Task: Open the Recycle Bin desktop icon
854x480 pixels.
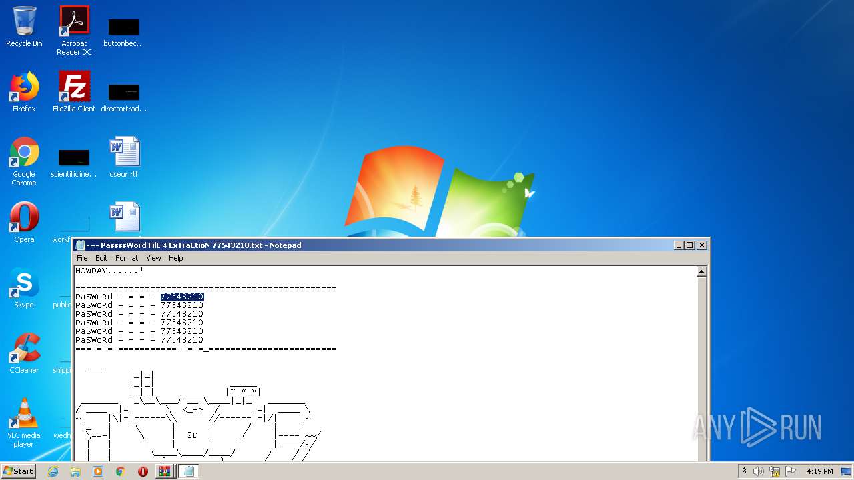Action: [24, 27]
